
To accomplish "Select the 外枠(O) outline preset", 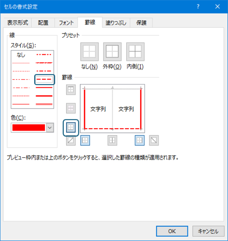I will coord(112,52).
